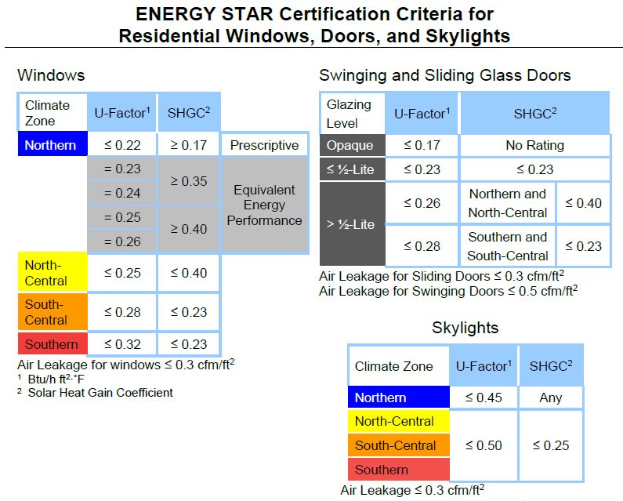Click the U-Factor header in Doors table

click(x=422, y=114)
